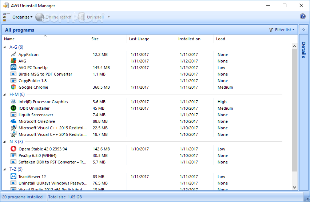Select the CopyFolder 1.8 icon
Screen dimensions: 310x202
tap(13, 81)
